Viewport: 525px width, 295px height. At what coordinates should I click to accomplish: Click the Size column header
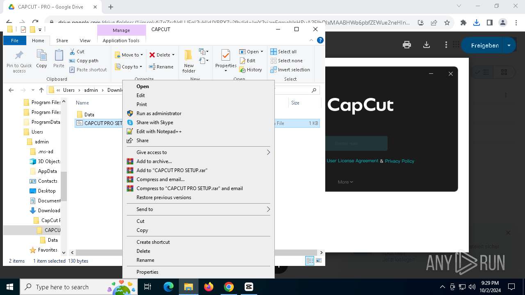coord(295,103)
